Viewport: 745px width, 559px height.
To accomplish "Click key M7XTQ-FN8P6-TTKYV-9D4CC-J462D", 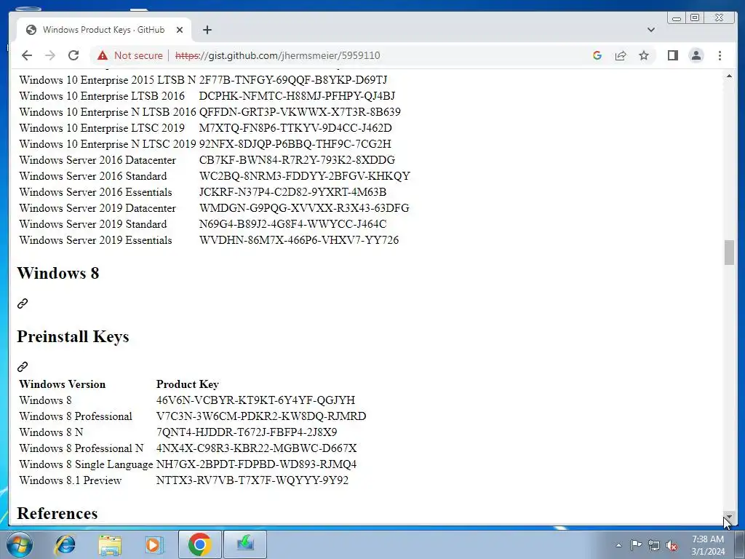I will 295,128.
